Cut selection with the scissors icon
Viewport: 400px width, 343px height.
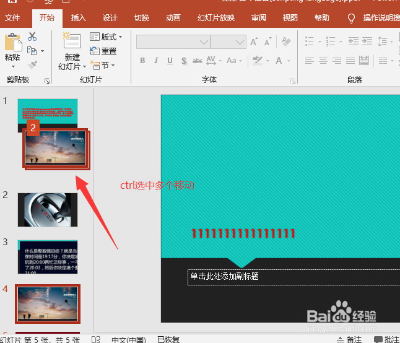tap(32, 37)
